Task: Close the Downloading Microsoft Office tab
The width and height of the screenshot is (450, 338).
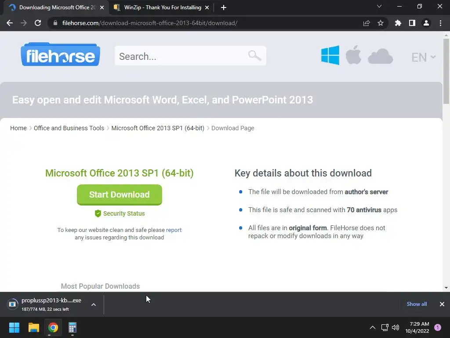Action: point(102,7)
